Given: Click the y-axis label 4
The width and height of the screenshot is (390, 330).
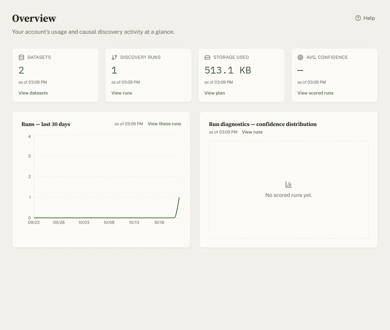Looking at the screenshot, I should coord(30,136).
